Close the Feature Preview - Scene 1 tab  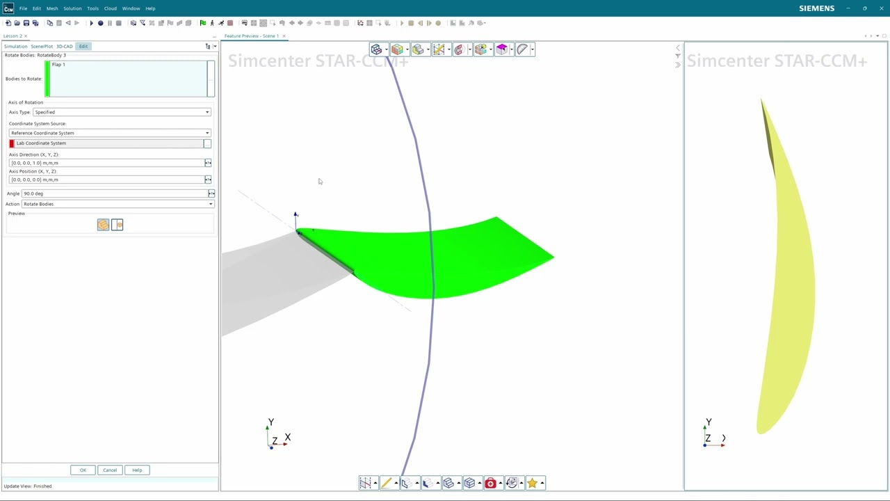pos(284,36)
